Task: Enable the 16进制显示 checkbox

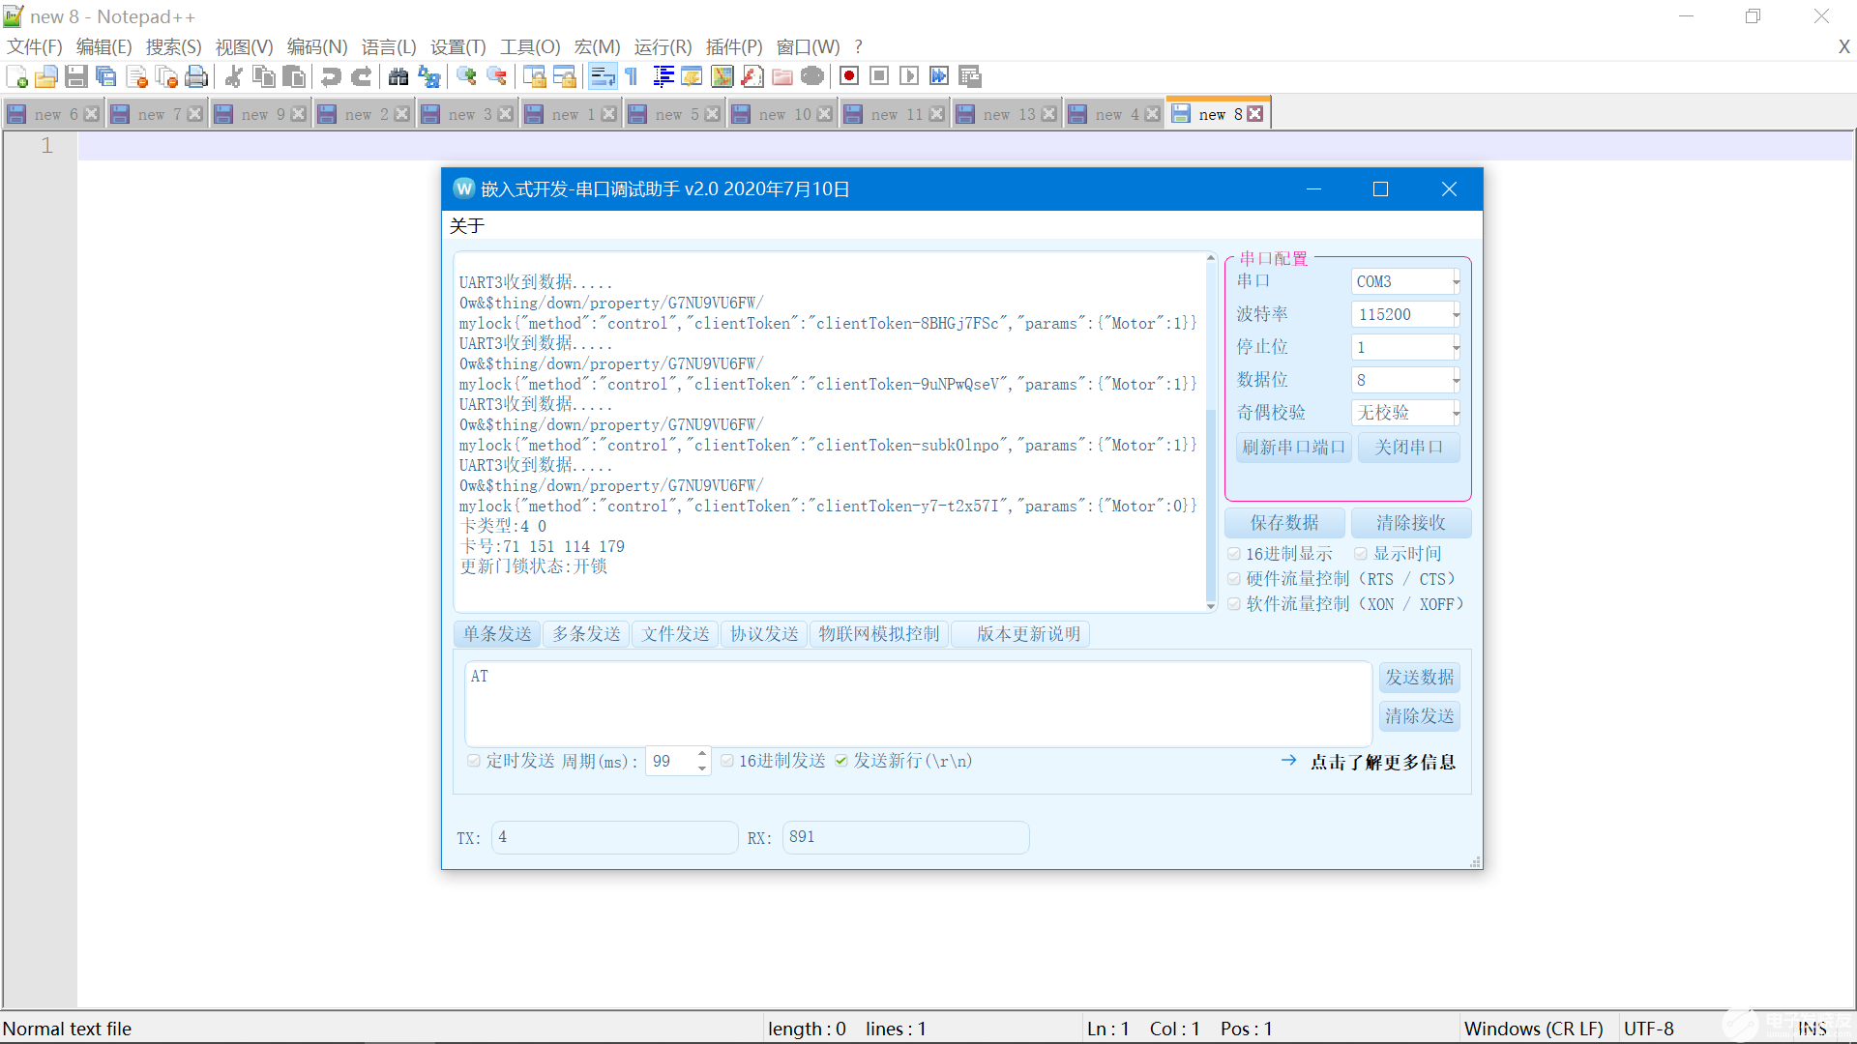Action: coord(1234,554)
